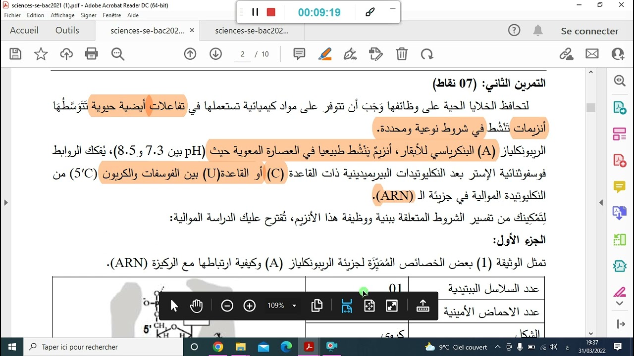The image size is (634, 356).
Task: Open the find text magnifier tool
Action: (x=118, y=54)
